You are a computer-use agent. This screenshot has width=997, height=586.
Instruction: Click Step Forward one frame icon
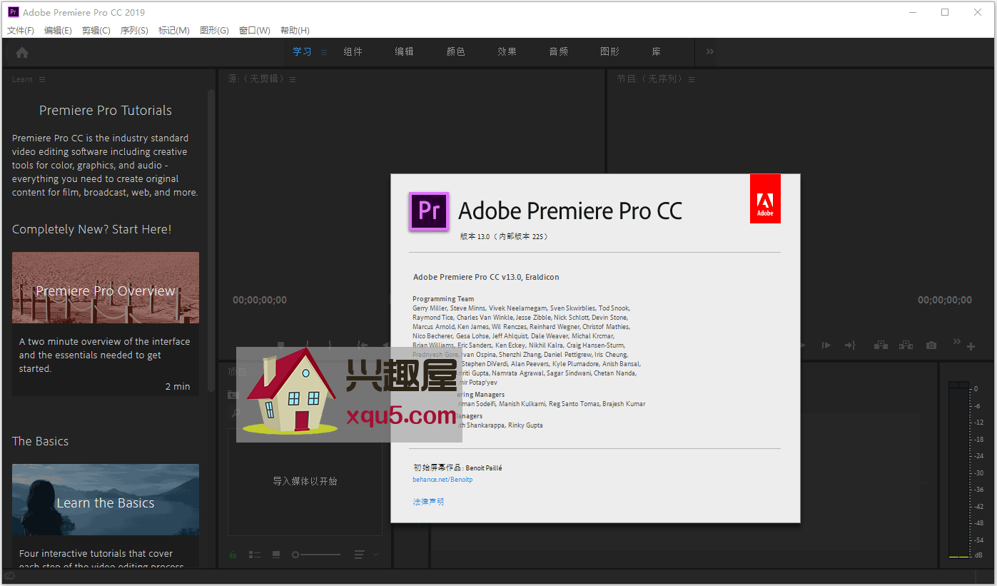[x=826, y=345]
